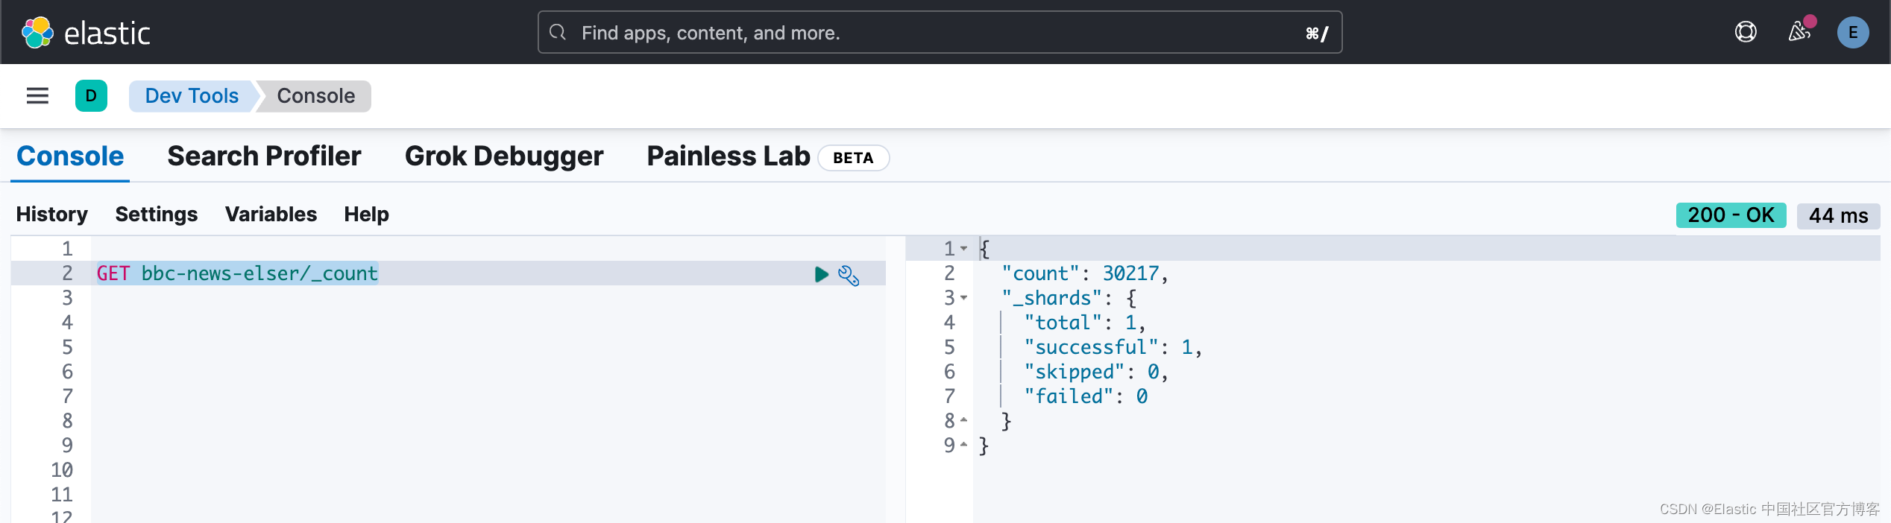Fold the closing bracket at line 8

pyautogui.click(x=964, y=421)
